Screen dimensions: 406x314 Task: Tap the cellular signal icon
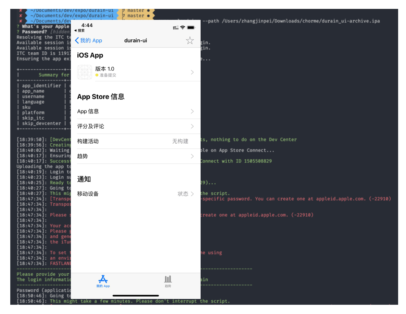pos(176,28)
